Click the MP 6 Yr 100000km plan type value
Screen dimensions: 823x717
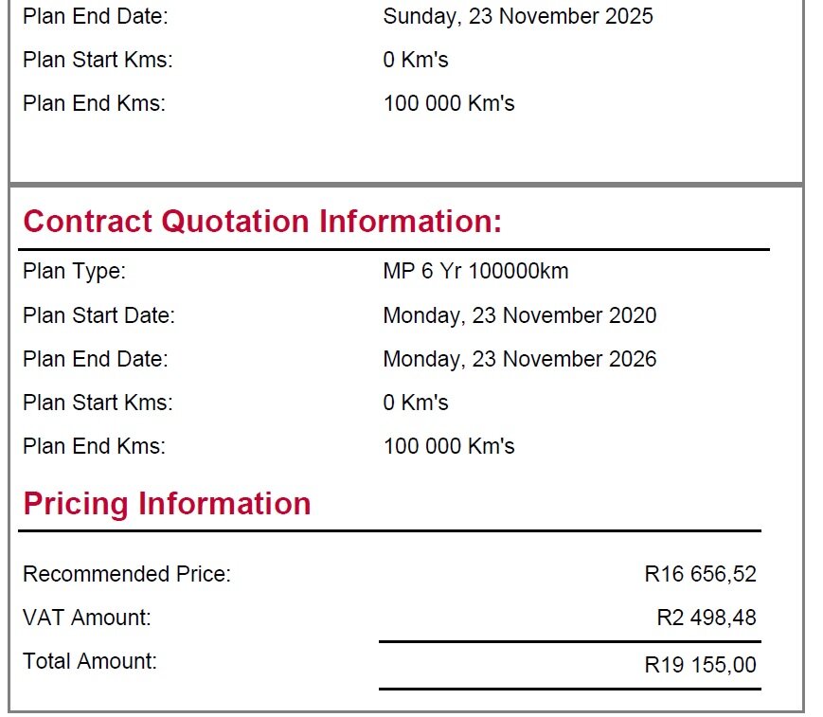pos(475,272)
